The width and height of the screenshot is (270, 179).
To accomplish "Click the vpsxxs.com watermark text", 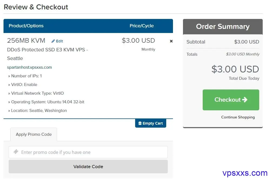I will [x=245, y=173].
